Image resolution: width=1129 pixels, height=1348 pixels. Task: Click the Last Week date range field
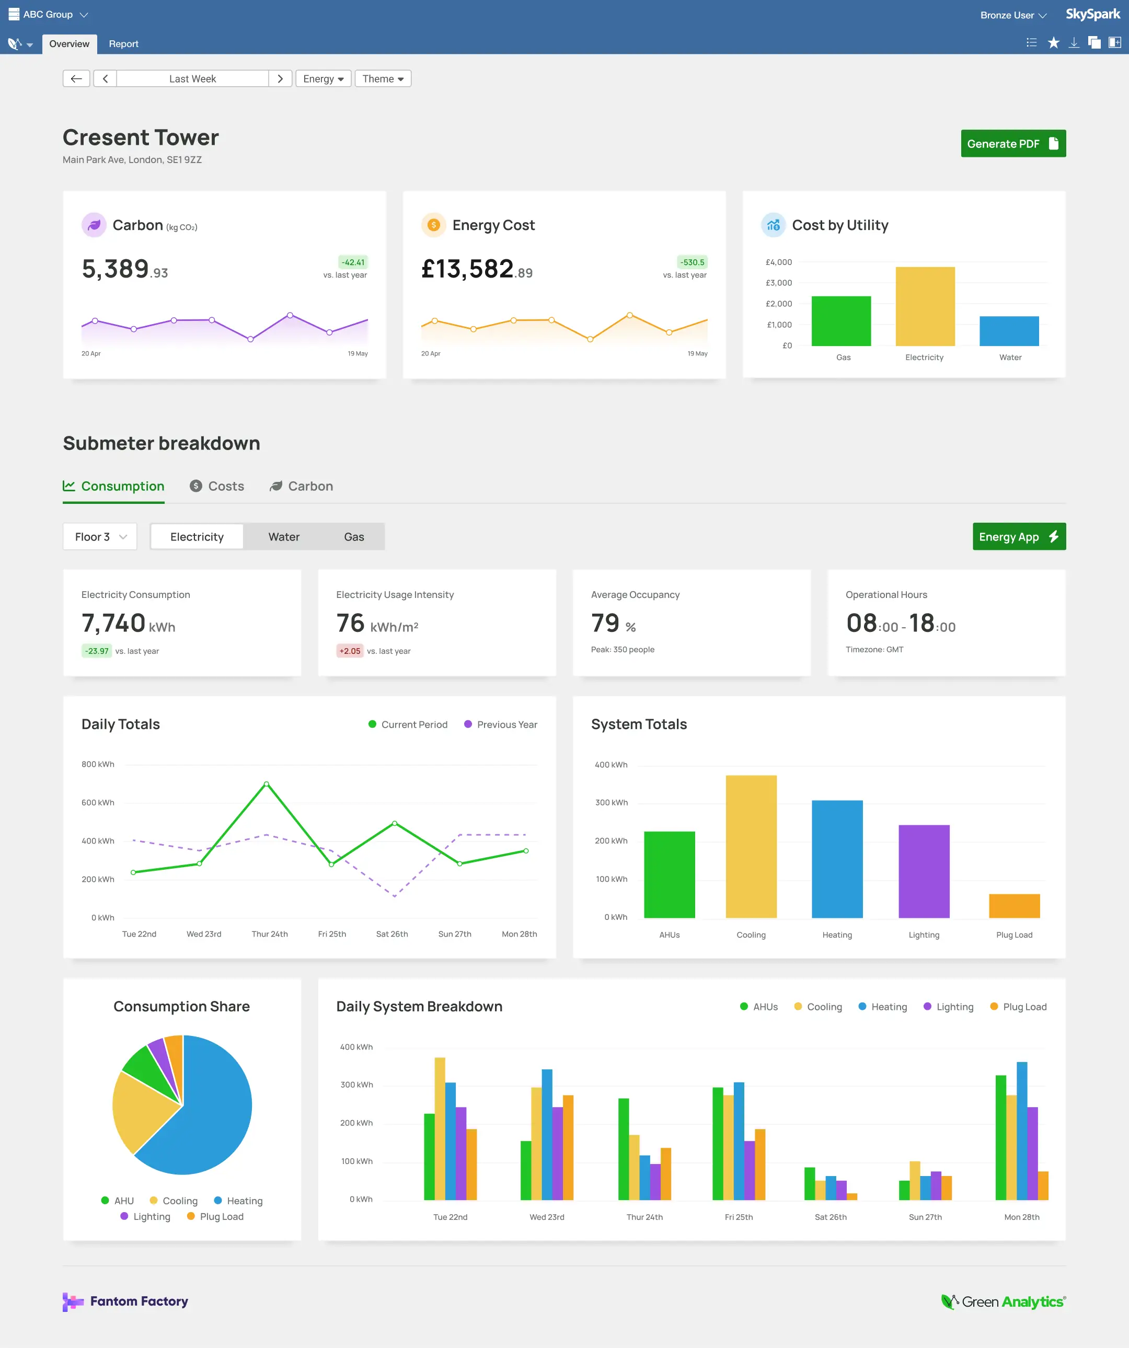pyautogui.click(x=192, y=78)
